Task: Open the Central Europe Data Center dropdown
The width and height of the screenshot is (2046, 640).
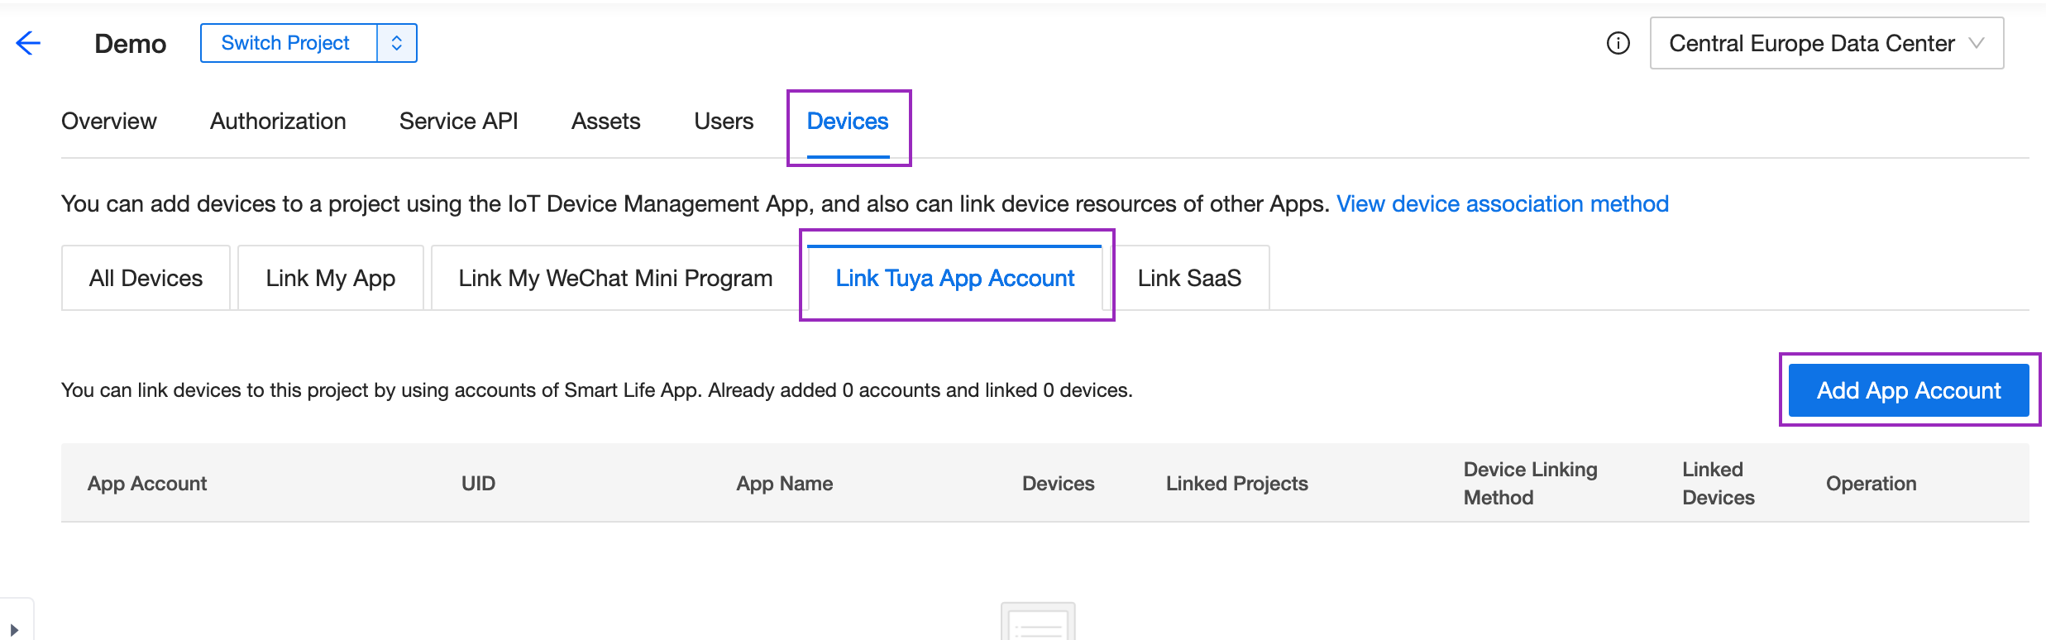Action: point(1826,43)
